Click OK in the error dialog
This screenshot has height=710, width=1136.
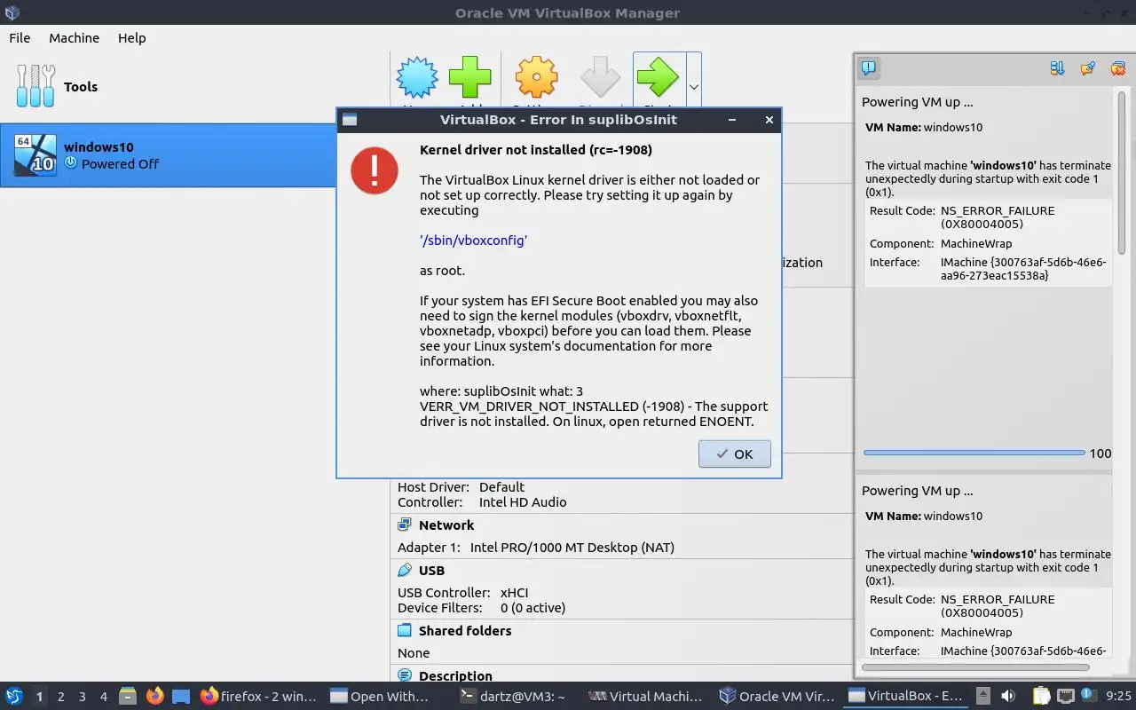pos(734,454)
